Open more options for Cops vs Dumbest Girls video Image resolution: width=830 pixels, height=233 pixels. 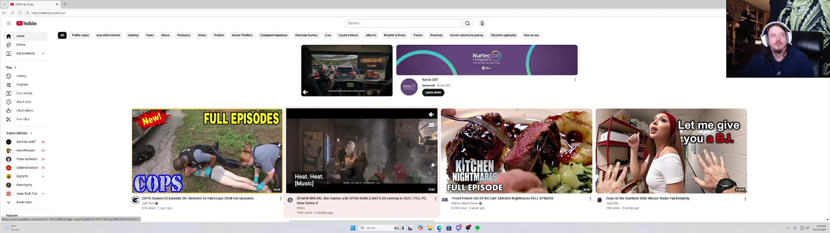click(x=745, y=199)
